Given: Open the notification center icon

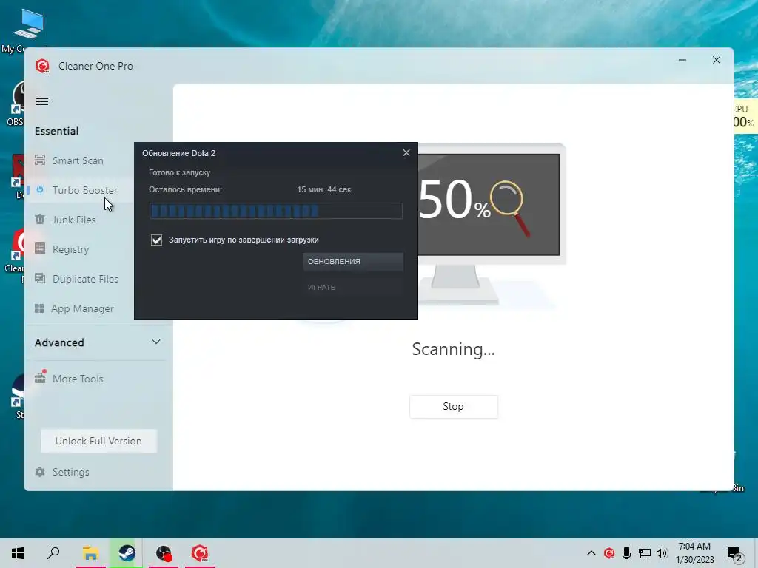Looking at the screenshot, I should [734, 553].
